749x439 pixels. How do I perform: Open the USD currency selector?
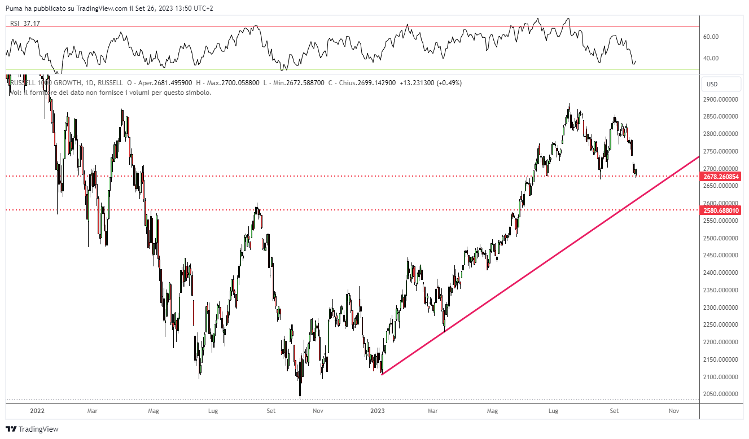pos(721,85)
